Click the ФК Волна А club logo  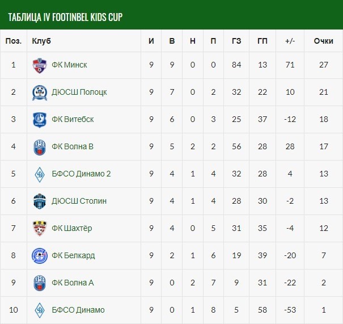39,283
